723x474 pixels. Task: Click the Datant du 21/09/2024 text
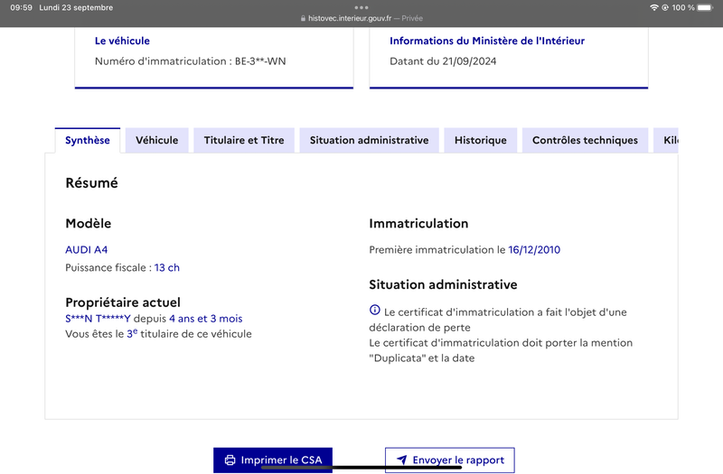coord(443,61)
